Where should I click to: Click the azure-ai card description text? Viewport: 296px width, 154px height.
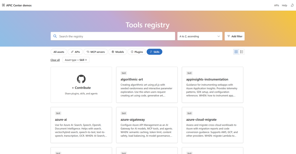tap(81, 130)
